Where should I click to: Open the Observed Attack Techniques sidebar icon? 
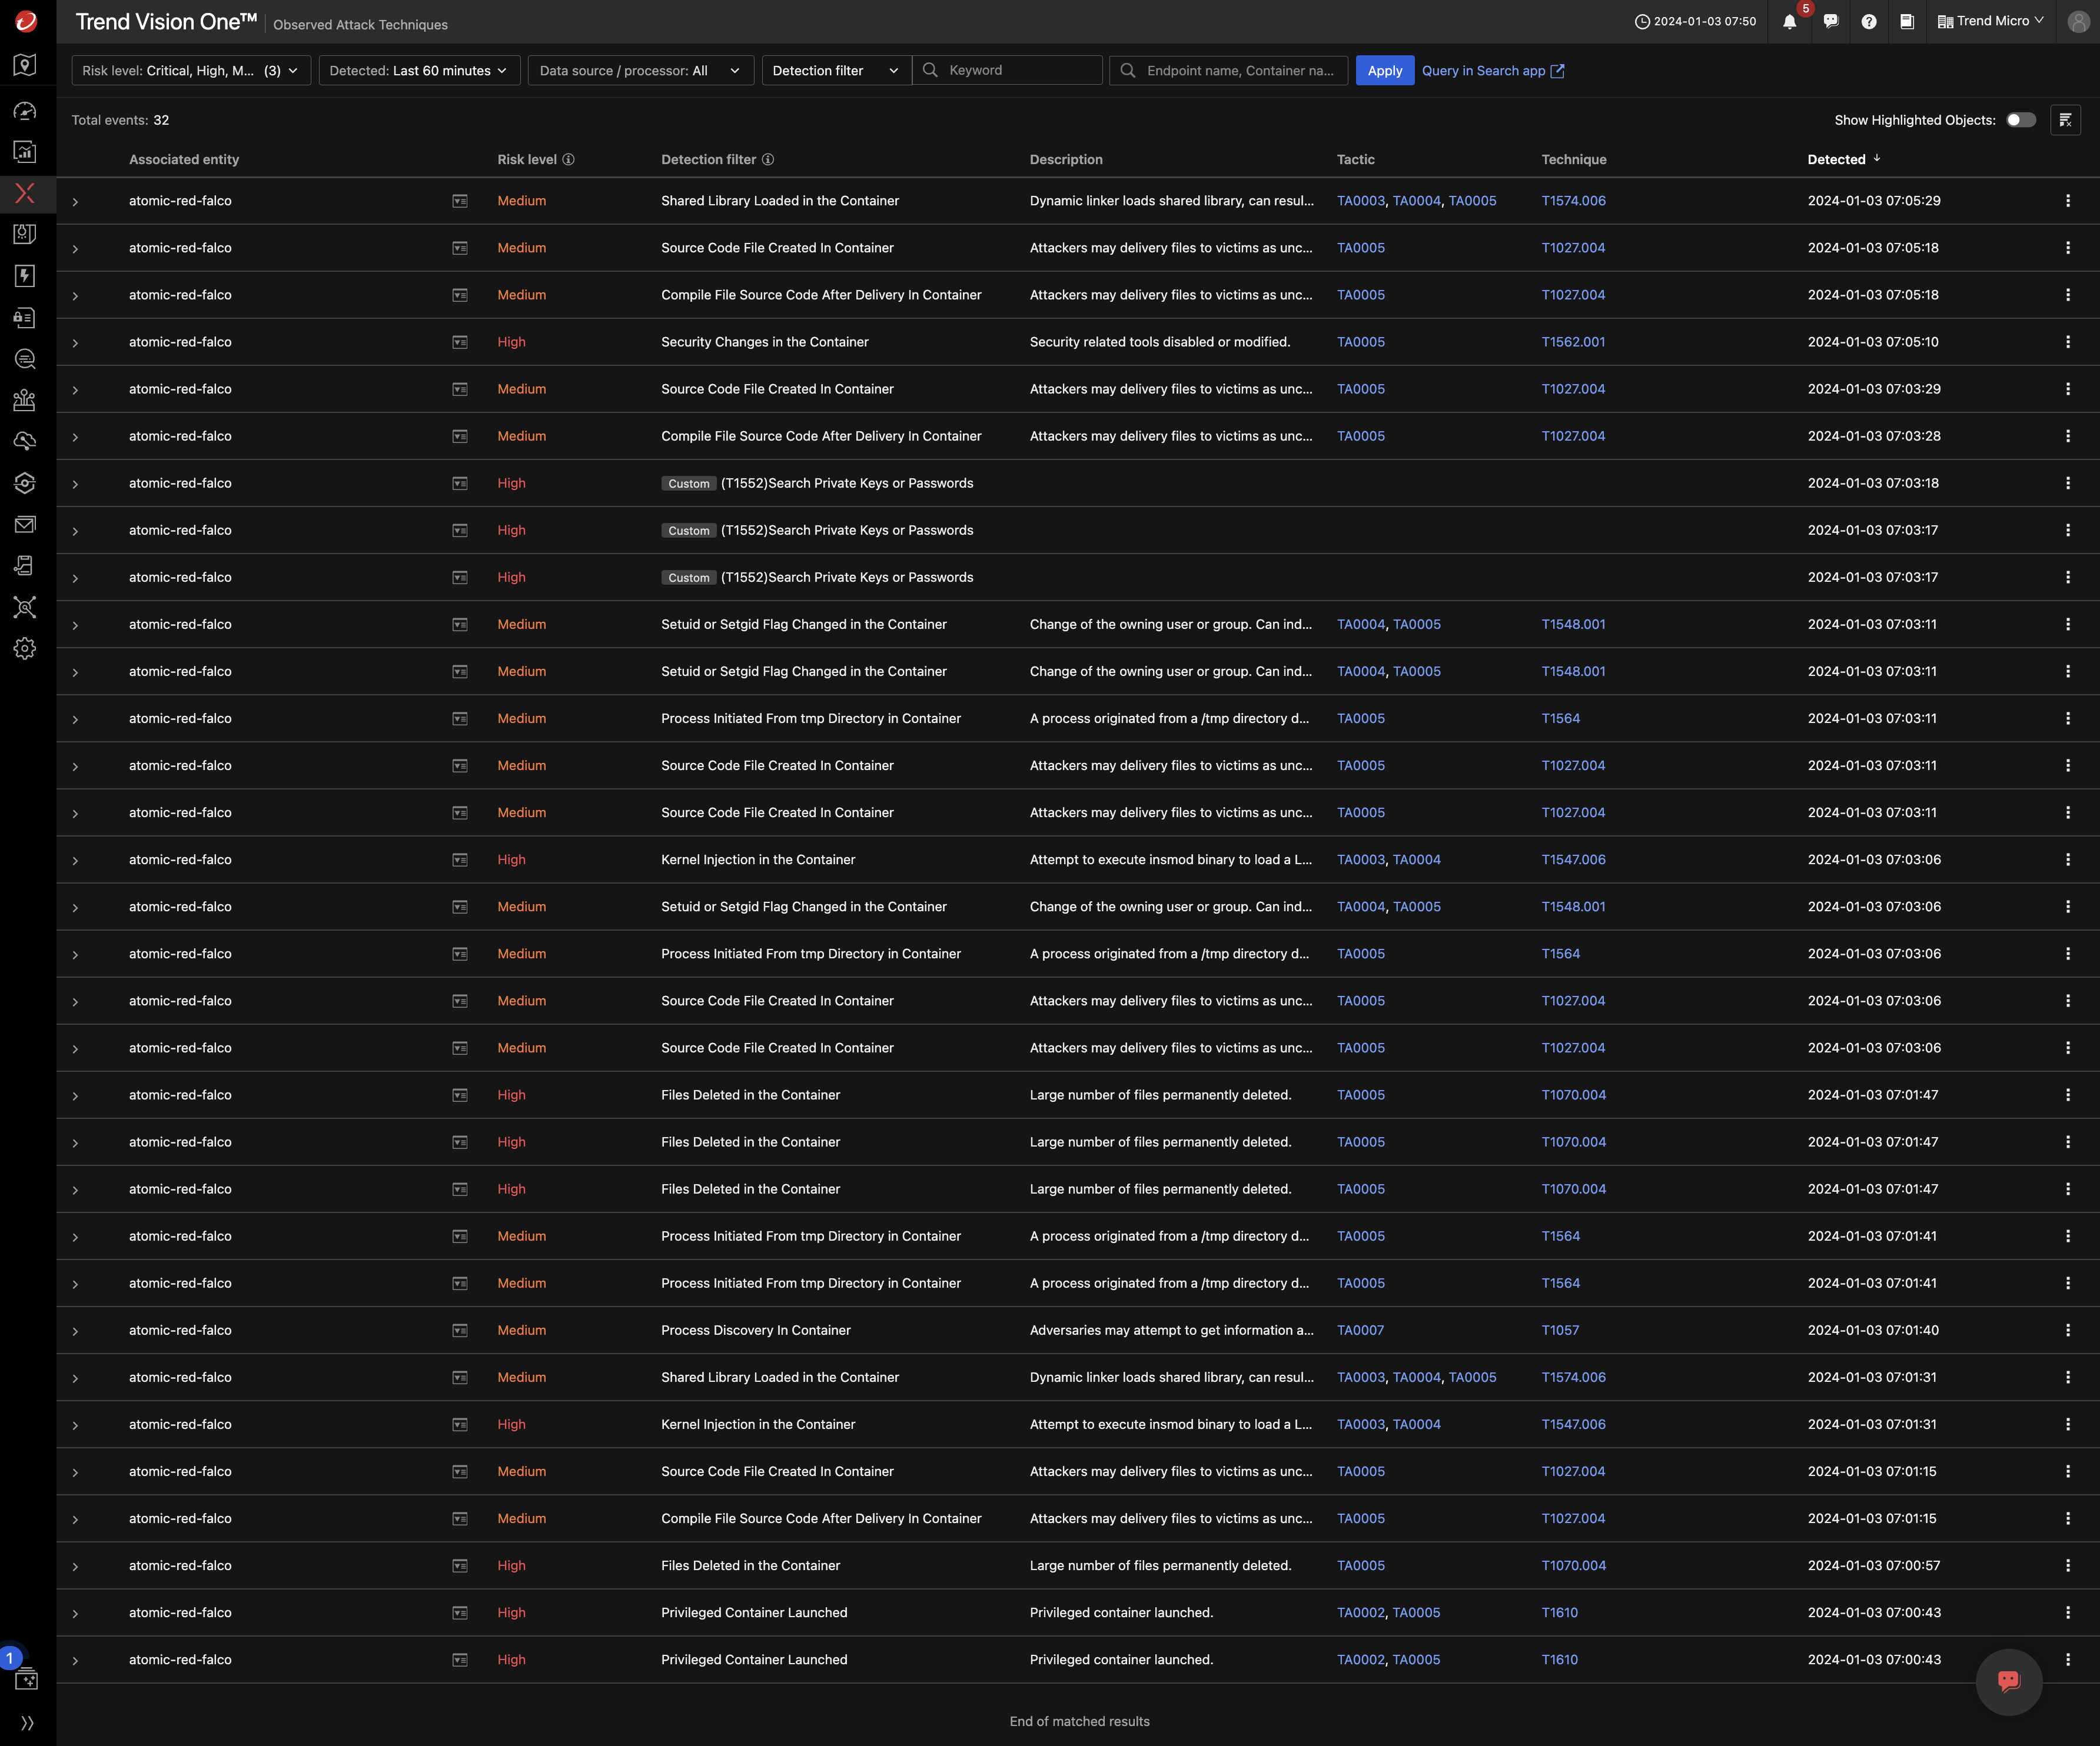click(x=25, y=193)
